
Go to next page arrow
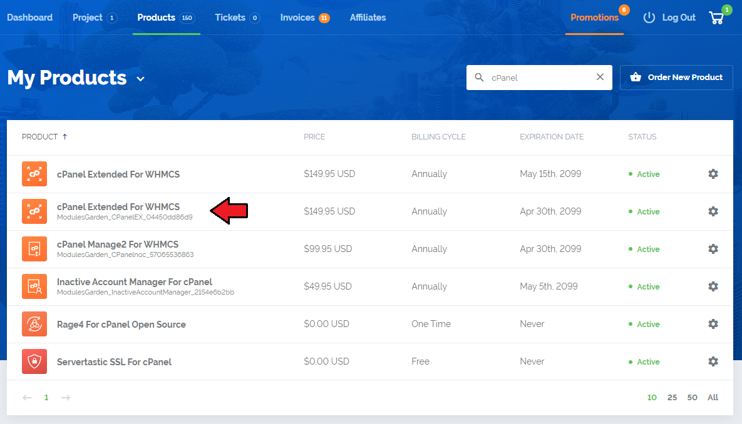pyautogui.click(x=66, y=398)
